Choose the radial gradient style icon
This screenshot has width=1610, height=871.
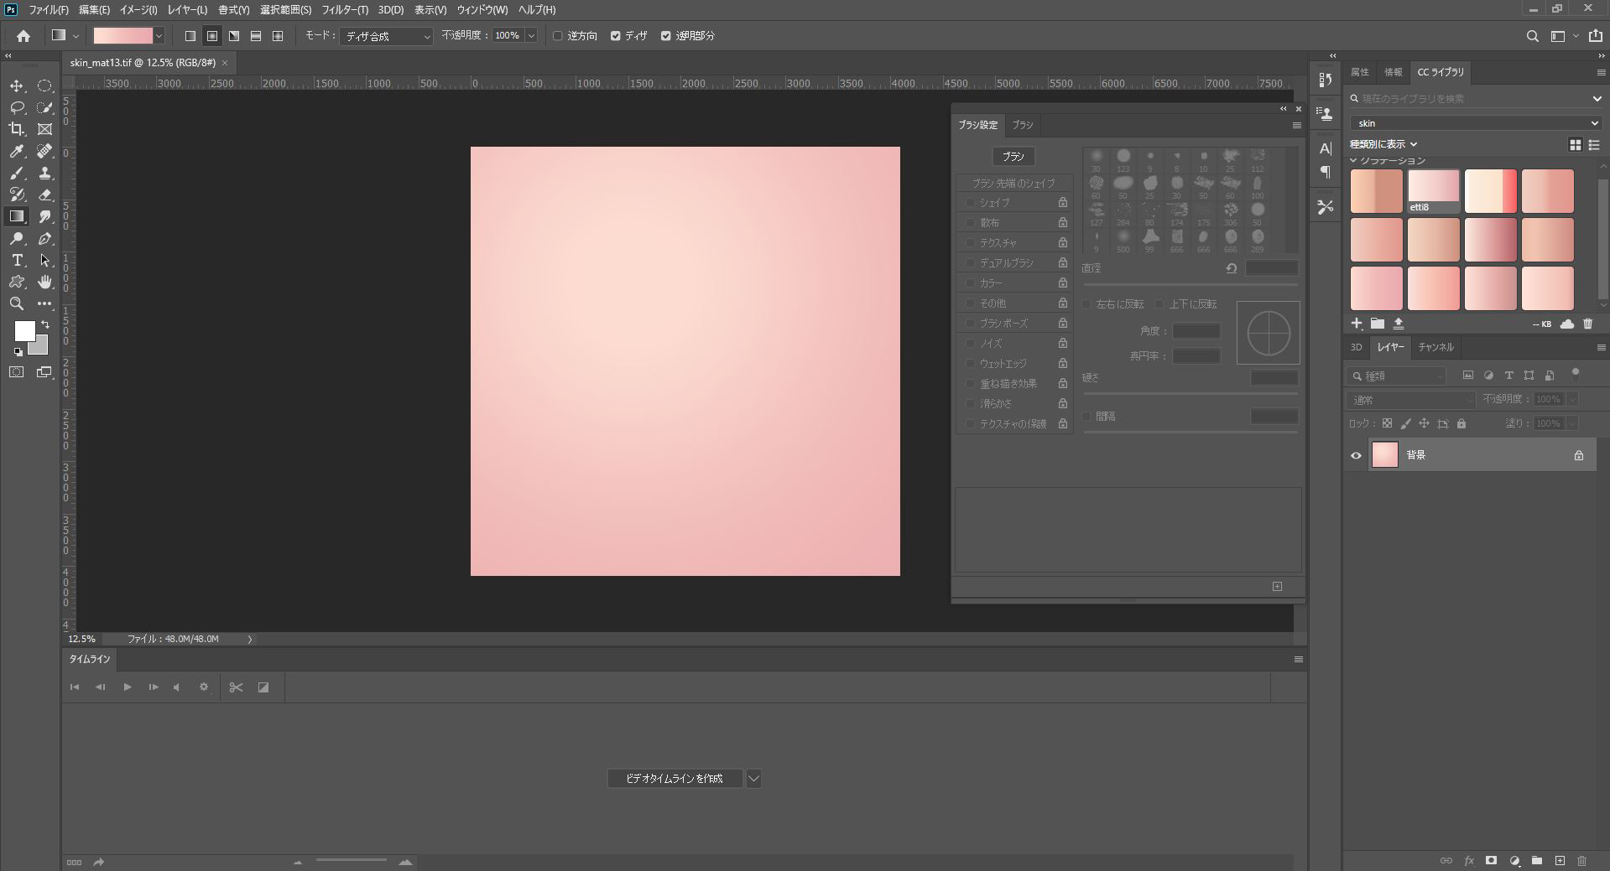click(x=212, y=36)
